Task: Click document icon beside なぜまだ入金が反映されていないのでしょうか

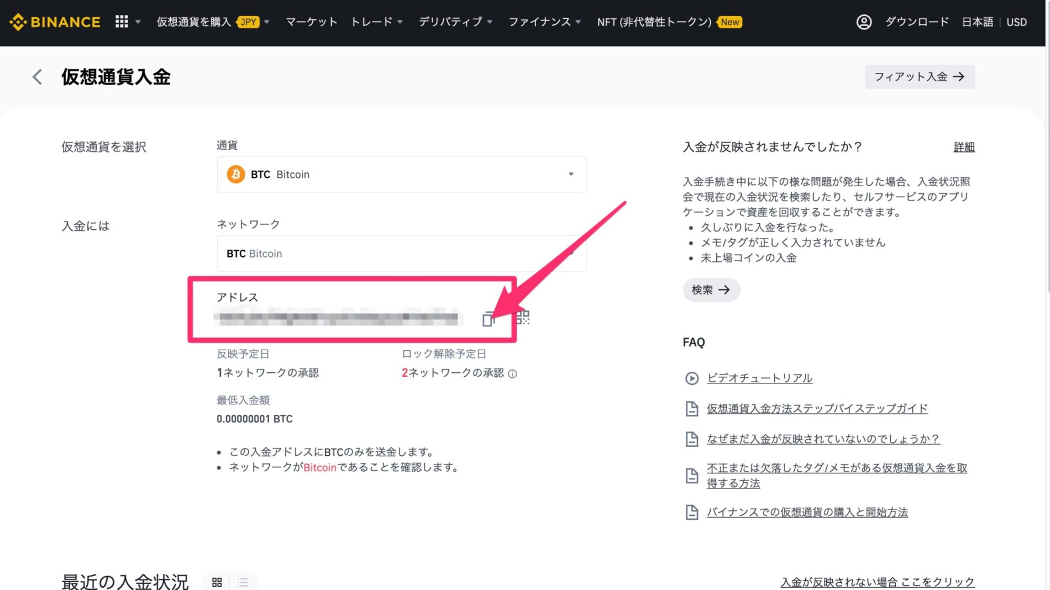Action: (x=692, y=439)
